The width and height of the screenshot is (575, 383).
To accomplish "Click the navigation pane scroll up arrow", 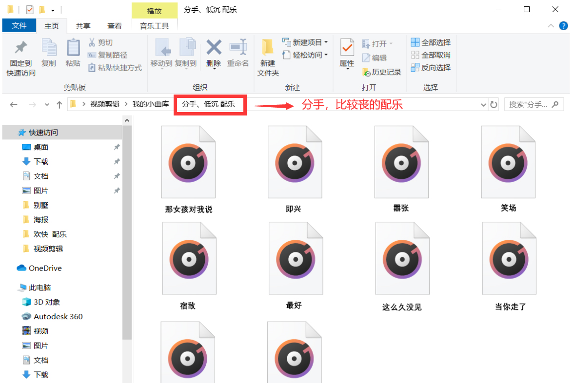I will coord(127,120).
